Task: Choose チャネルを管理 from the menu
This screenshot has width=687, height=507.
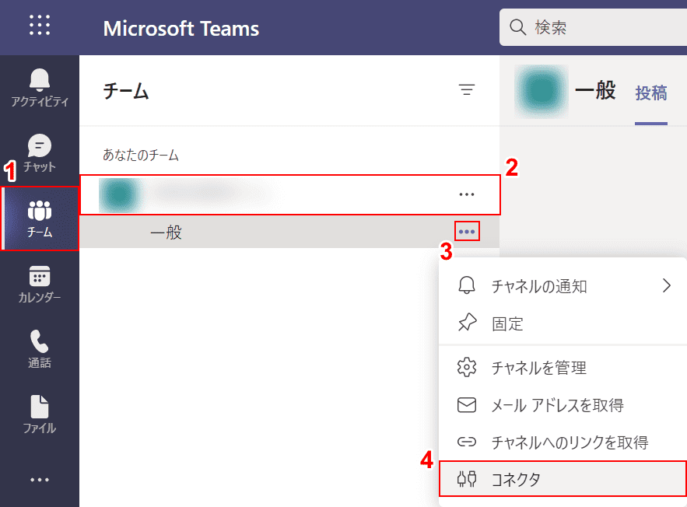Action: pyautogui.click(x=563, y=367)
